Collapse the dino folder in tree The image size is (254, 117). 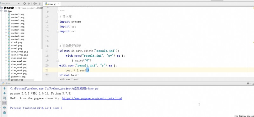(x=1, y=11)
